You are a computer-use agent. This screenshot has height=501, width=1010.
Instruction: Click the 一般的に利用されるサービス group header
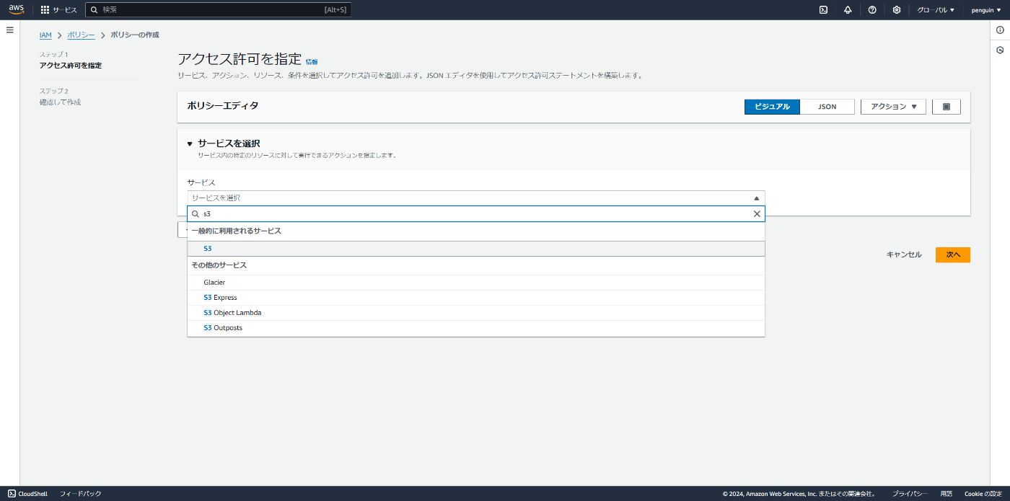237,231
